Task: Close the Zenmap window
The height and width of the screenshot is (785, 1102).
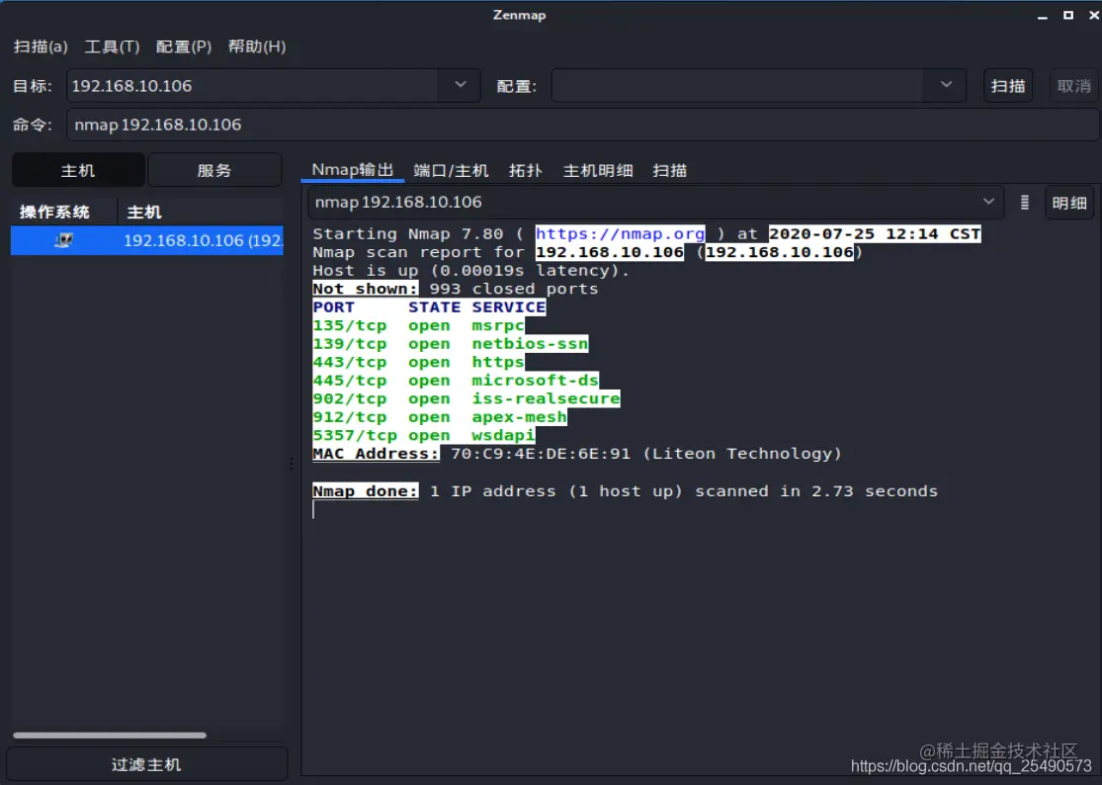Action: pos(1094,15)
